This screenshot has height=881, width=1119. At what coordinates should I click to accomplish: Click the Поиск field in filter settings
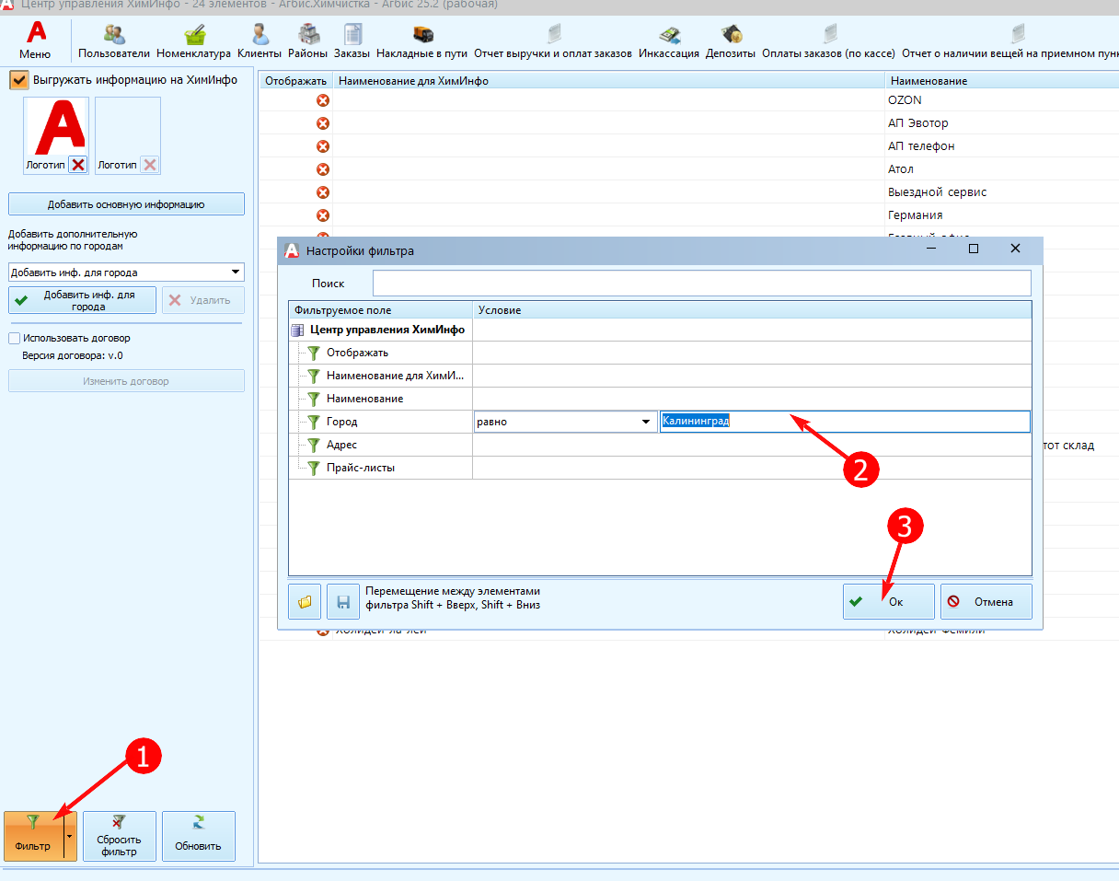coord(702,283)
